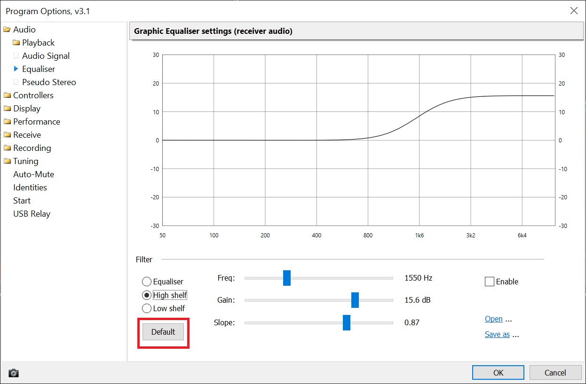Select the Equaliser filter radio button
Viewport: 586px width, 384px height.
click(x=147, y=282)
